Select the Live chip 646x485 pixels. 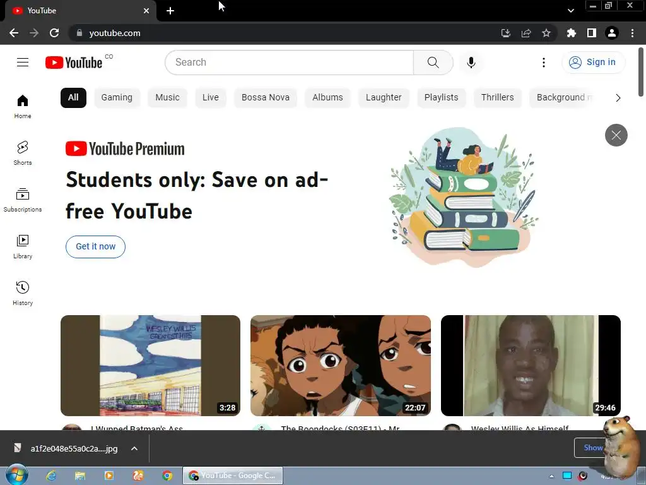211,98
